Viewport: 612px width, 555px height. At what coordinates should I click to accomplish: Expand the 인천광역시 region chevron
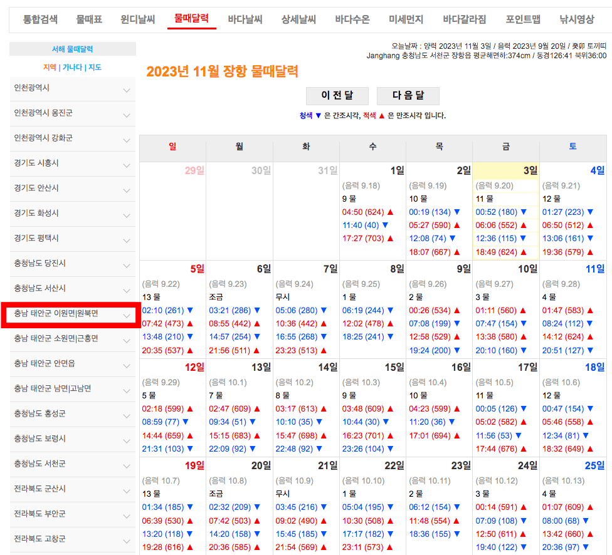point(127,90)
